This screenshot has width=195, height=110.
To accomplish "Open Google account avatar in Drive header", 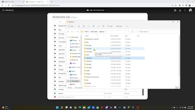I will pos(190,10).
